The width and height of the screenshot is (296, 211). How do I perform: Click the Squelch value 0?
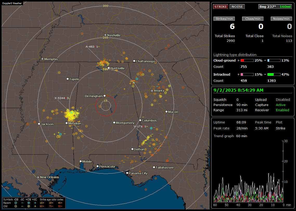click(x=237, y=100)
